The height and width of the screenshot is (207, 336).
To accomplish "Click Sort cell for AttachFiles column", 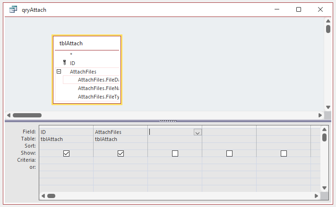I will point(121,146).
